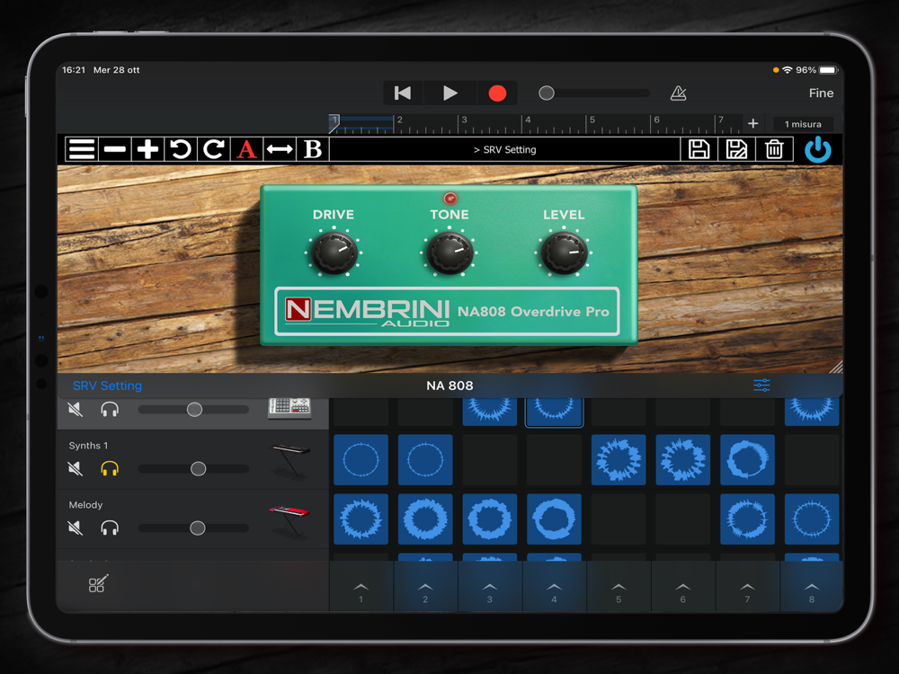The width and height of the screenshot is (899, 674).
Task: Click the minus preset button
Action: [x=115, y=149]
